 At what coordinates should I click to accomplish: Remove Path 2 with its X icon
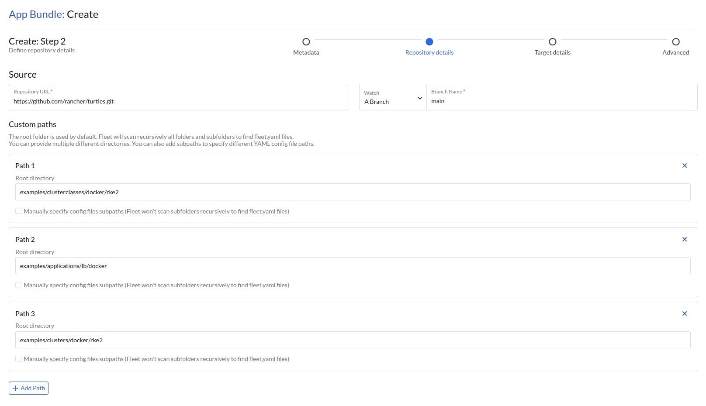[x=685, y=239]
